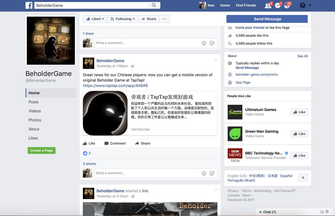The image size is (335, 216).
Task: Open BBC News Tech logo thumbnail
Action: (235, 156)
